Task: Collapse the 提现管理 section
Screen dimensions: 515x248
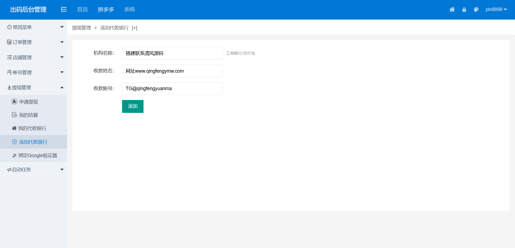Action: click(x=62, y=87)
